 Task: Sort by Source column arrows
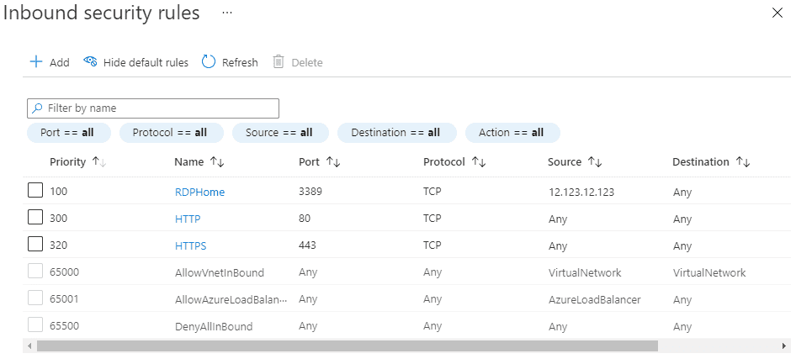tap(595, 162)
